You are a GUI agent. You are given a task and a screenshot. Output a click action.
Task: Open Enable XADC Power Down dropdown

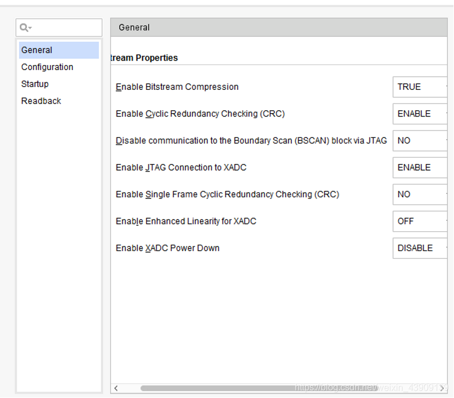(x=420, y=248)
